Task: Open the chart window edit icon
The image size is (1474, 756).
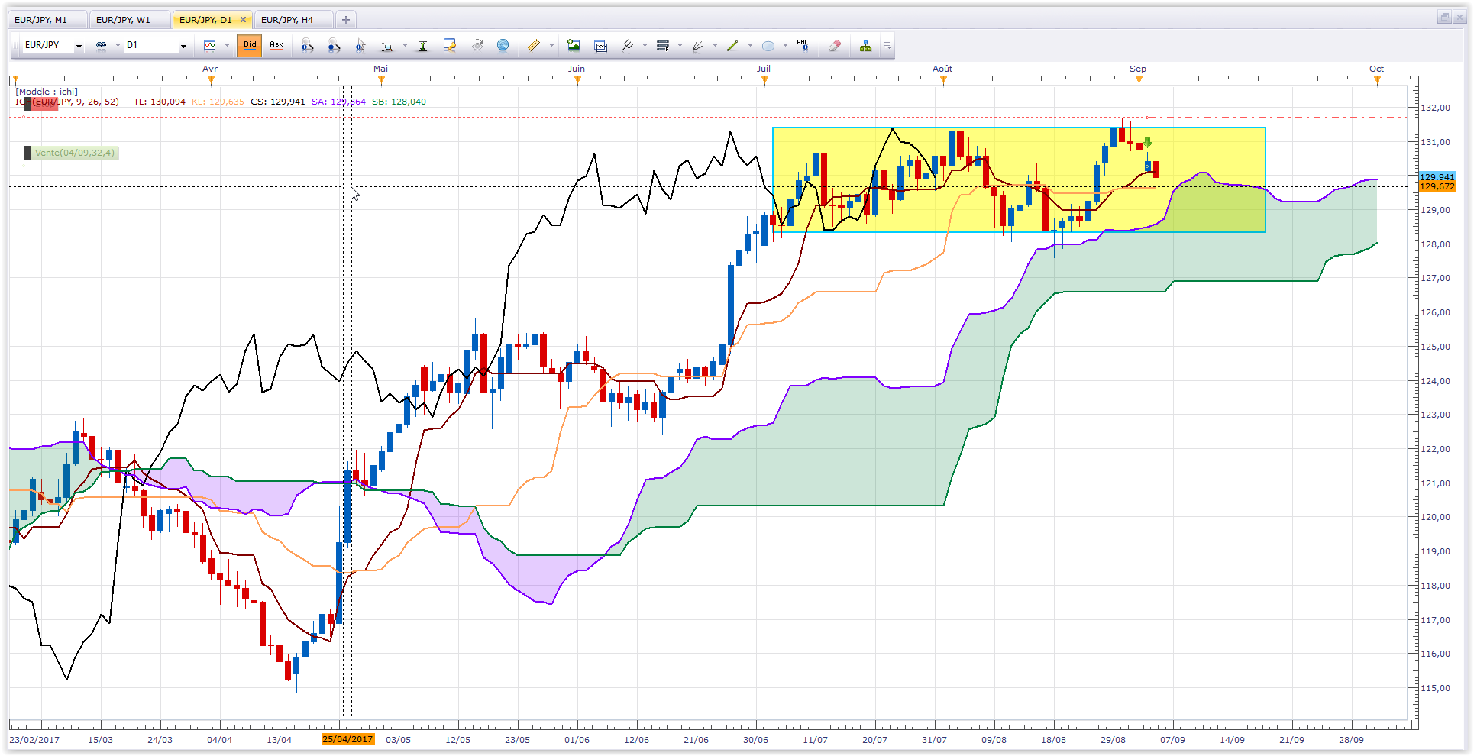Action: coord(450,46)
